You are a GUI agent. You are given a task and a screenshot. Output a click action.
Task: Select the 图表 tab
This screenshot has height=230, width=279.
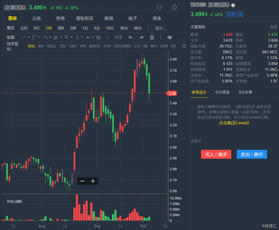[13, 18]
